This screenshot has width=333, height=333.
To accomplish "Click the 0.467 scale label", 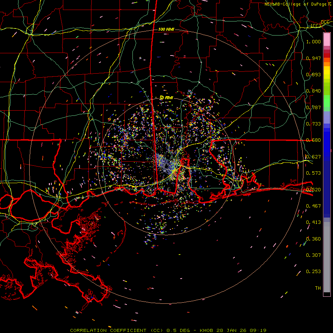I will pyautogui.click(x=313, y=206).
